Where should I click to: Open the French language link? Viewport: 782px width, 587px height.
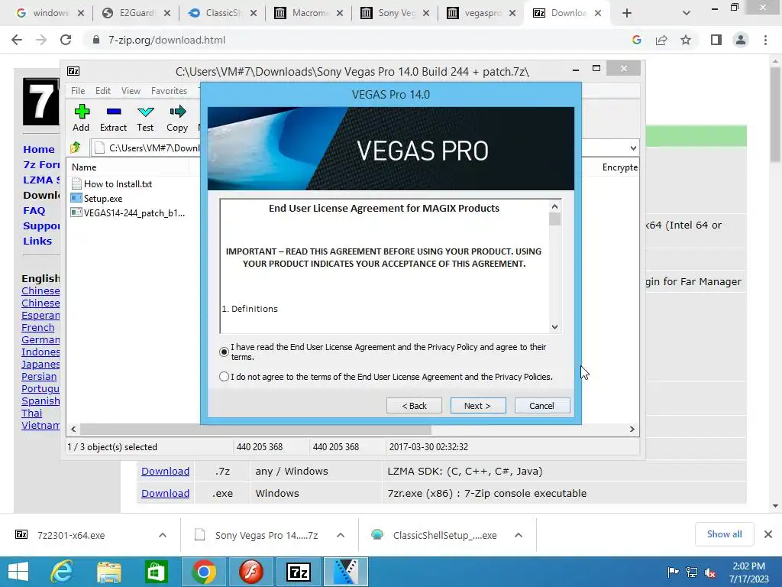tap(38, 327)
